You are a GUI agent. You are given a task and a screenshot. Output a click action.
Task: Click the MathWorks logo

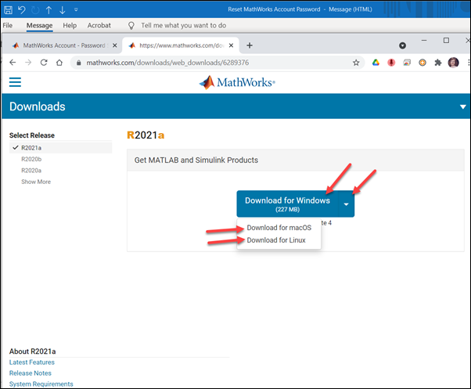click(237, 82)
